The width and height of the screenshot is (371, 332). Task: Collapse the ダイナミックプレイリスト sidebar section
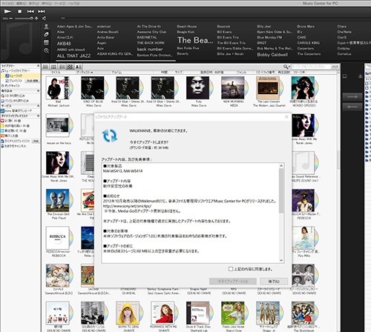pos(39,116)
